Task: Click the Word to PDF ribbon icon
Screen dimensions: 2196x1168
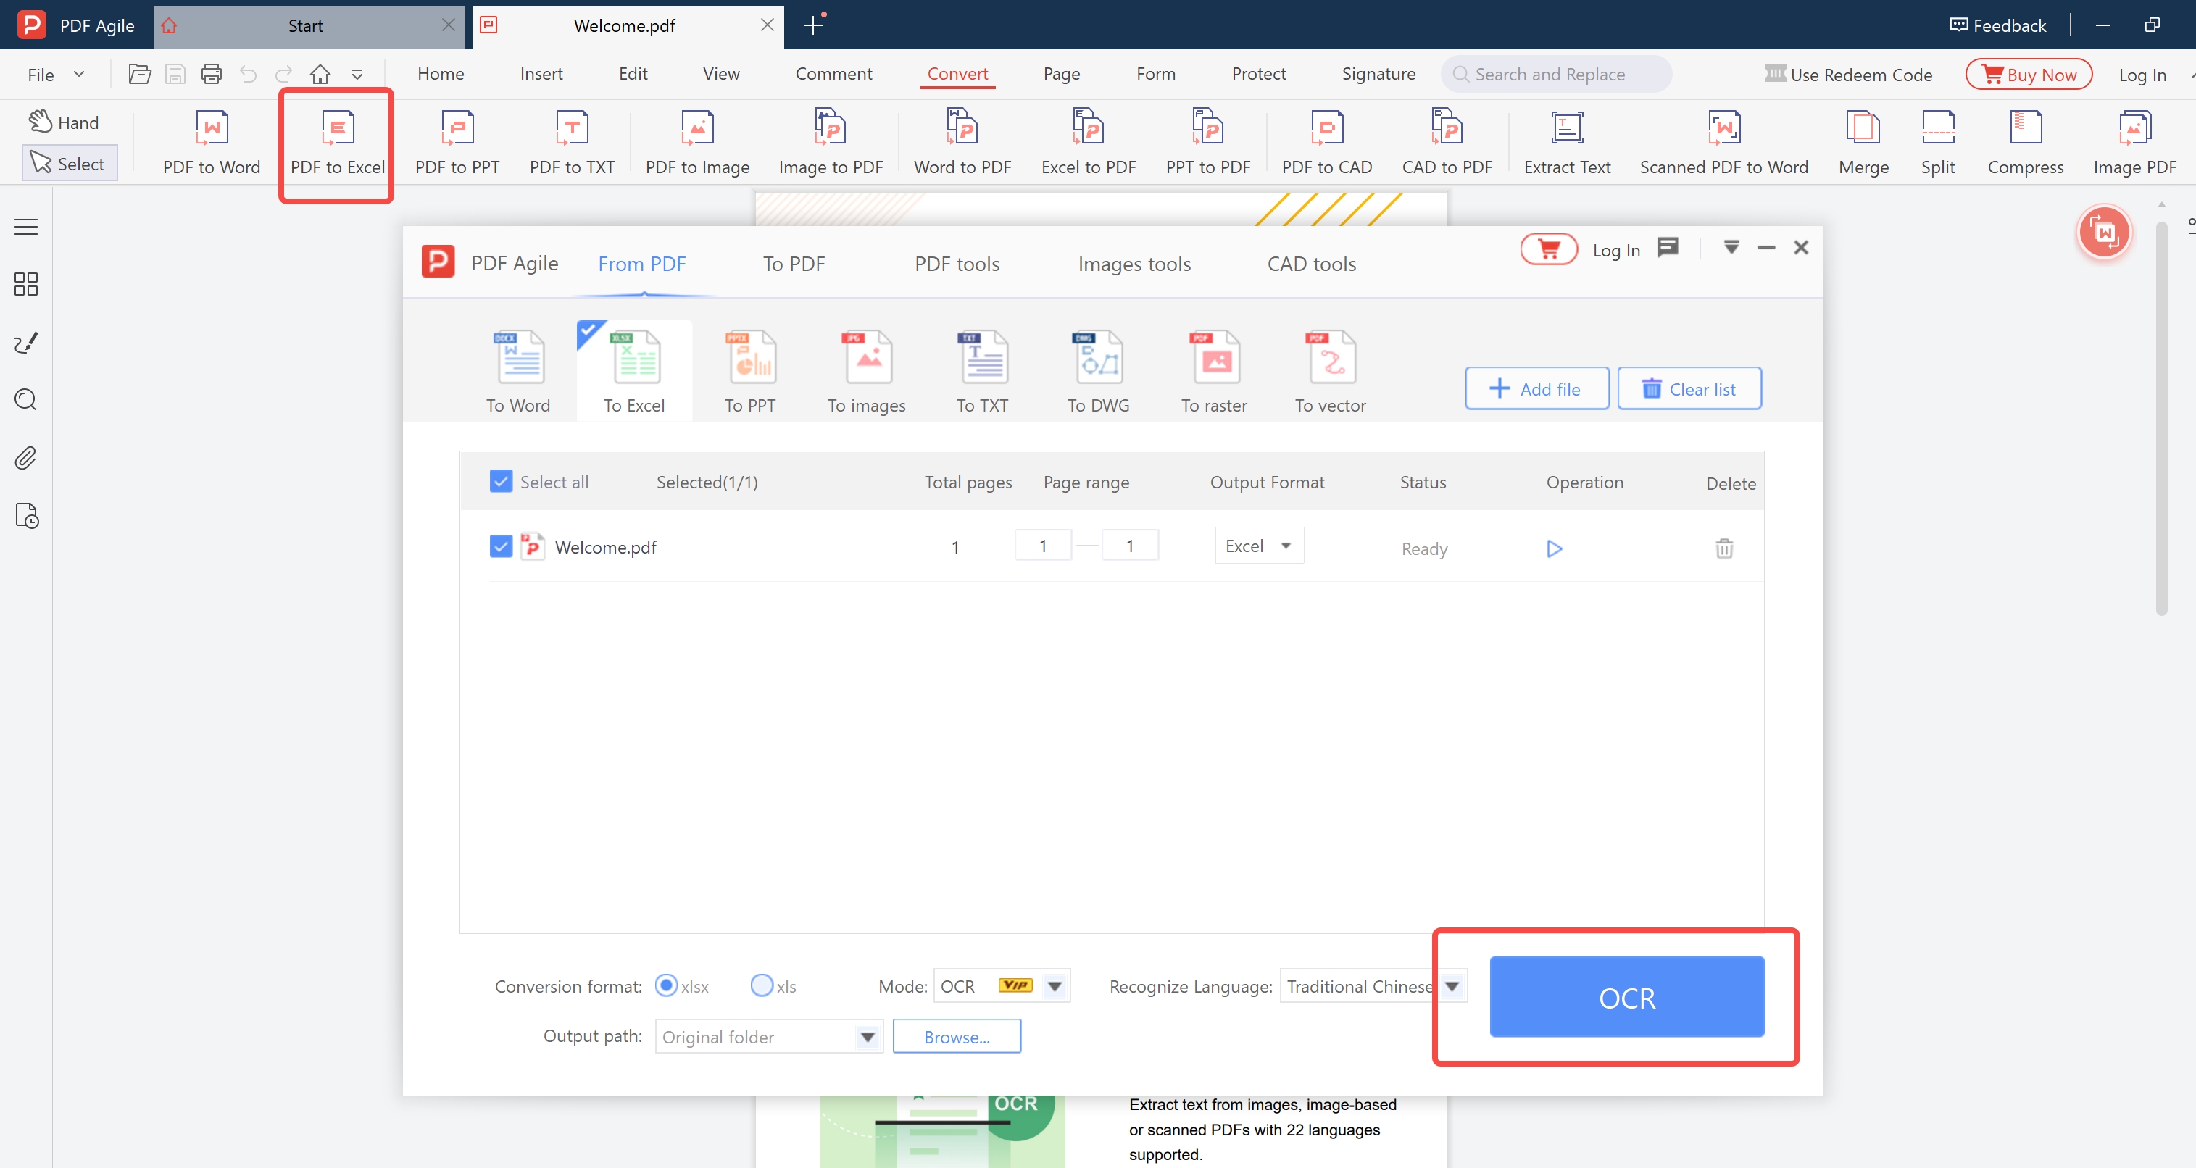Action: coord(962,126)
